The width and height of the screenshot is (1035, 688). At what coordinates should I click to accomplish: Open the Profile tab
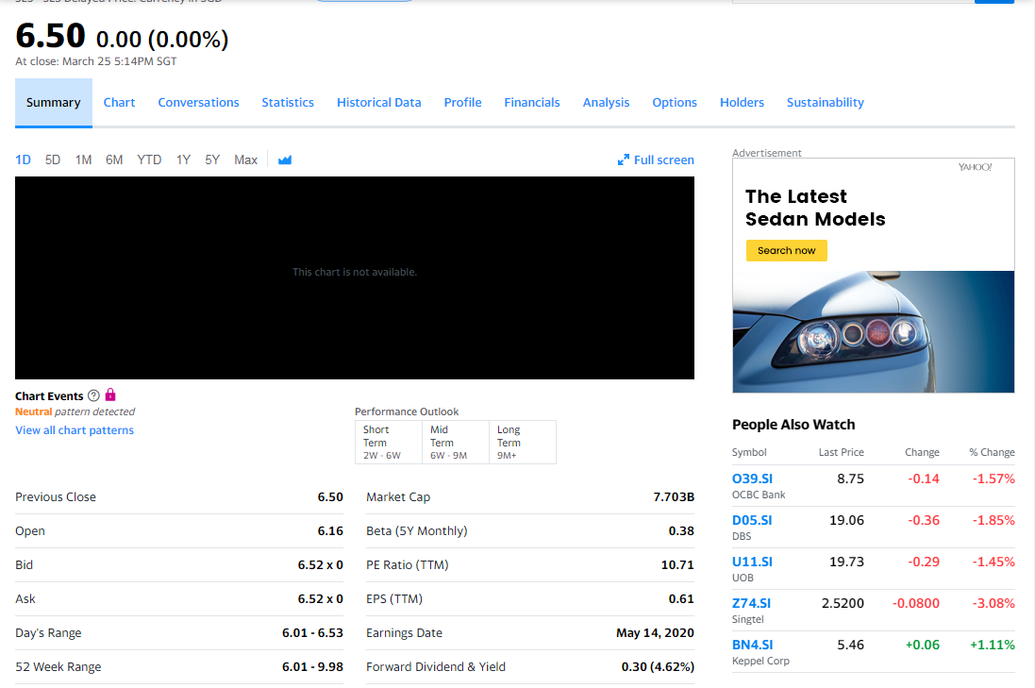[462, 102]
